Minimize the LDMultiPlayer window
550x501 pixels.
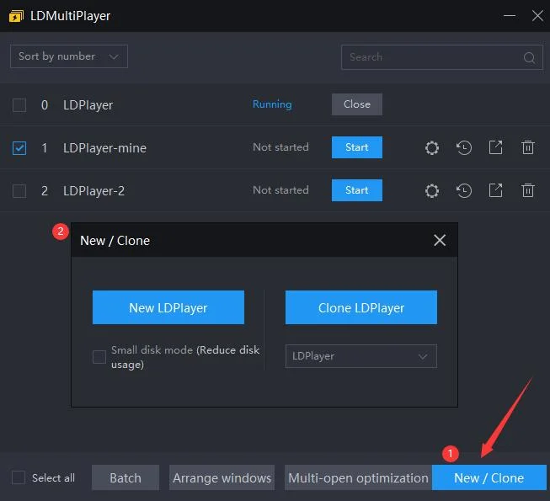click(x=510, y=16)
